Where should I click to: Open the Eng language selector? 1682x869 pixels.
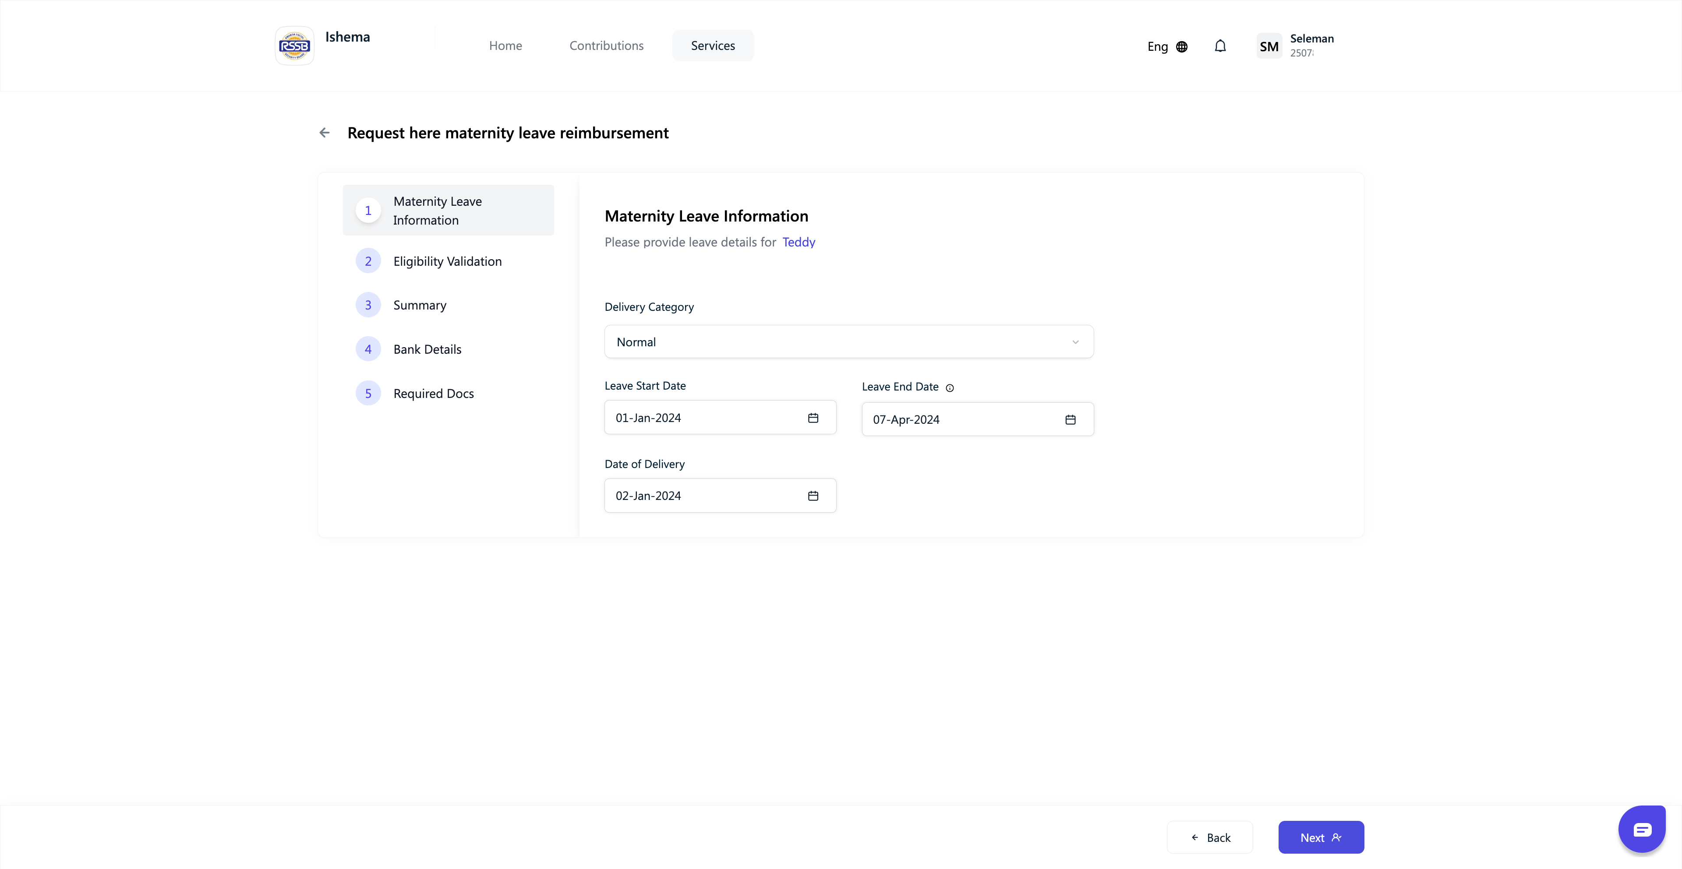click(x=1158, y=47)
